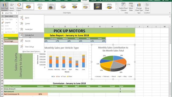
Task: Click the 85% Net Commission cell
Action: click(x=40, y=94)
